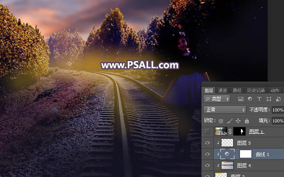Filter layers by pixel image icon
The height and width of the screenshot is (177, 284).
coord(240,99)
